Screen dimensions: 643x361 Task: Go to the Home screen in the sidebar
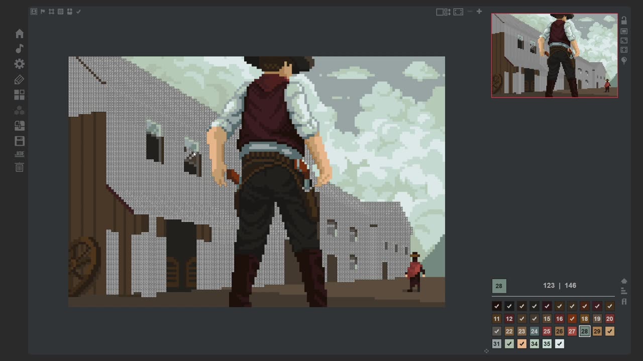(19, 34)
